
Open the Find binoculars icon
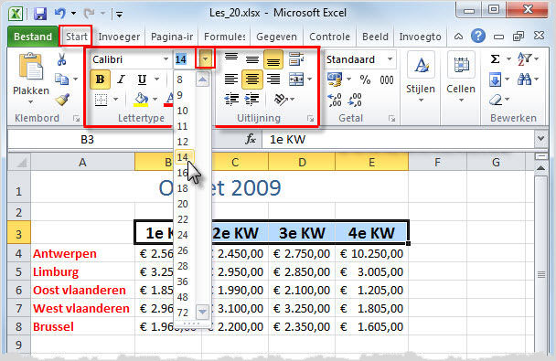pyautogui.click(x=524, y=80)
